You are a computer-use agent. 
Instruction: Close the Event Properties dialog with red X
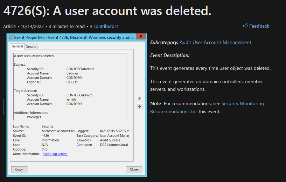coord(141,36)
